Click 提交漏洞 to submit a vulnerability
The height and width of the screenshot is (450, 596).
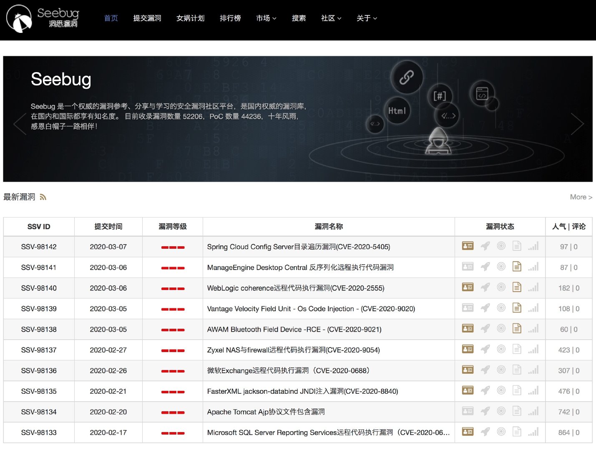[x=146, y=18]
